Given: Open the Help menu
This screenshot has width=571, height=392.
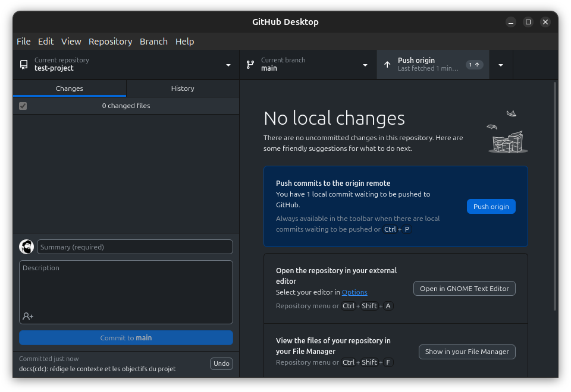Looking at the screenshot, I should click(x=184, y=42).
